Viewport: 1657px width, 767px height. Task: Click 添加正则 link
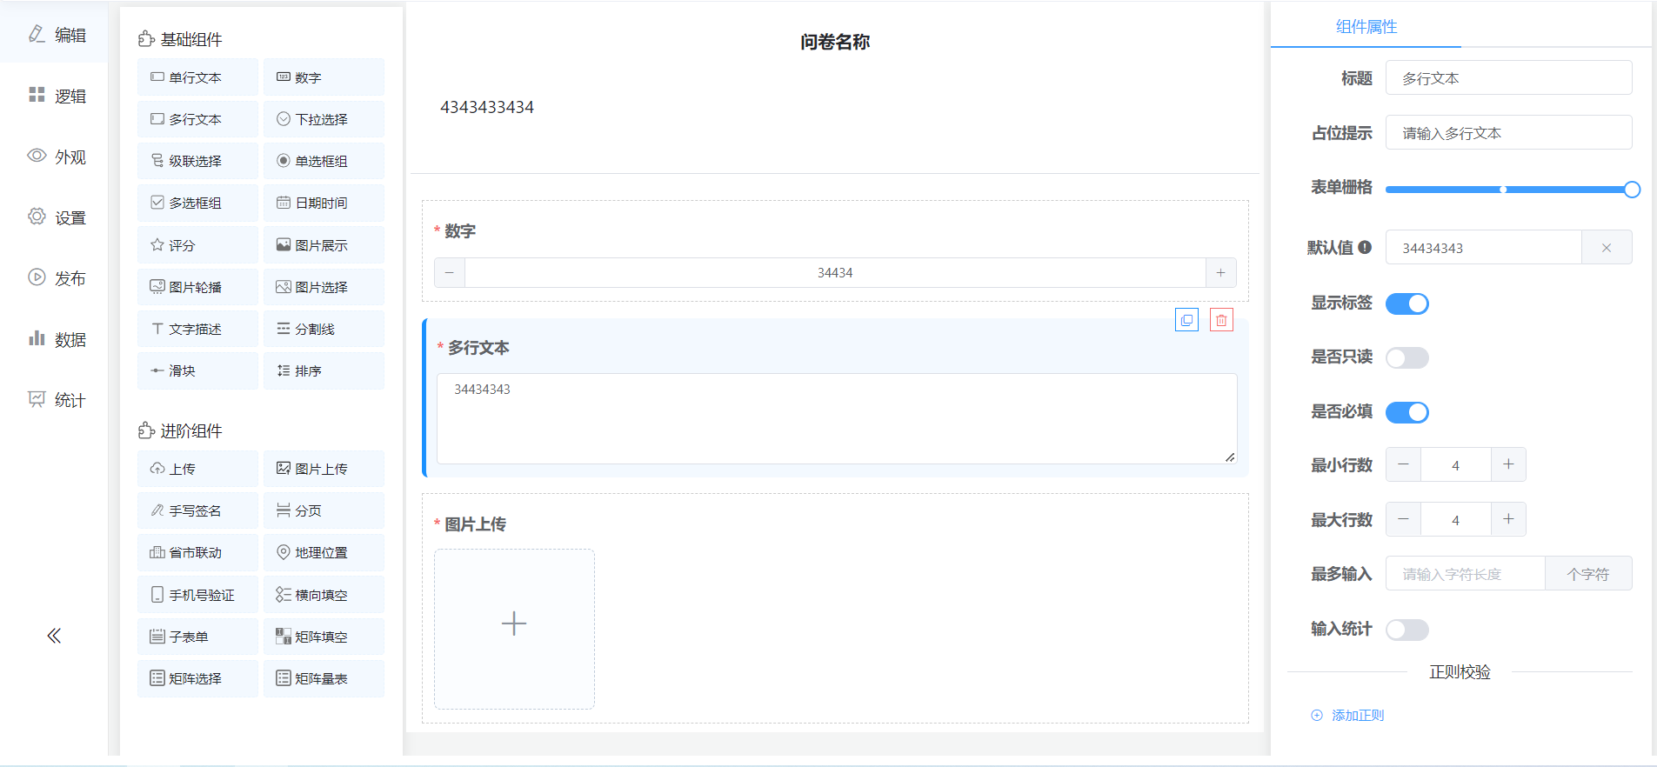[x=1347, y=715]
